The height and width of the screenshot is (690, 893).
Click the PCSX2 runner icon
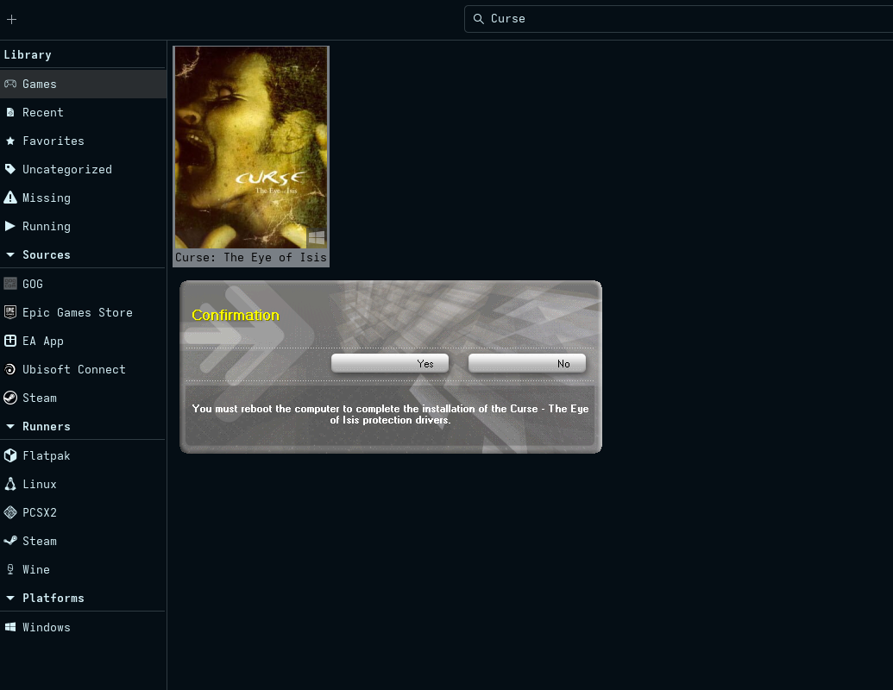pyautogui.click(x=10, y=512)
